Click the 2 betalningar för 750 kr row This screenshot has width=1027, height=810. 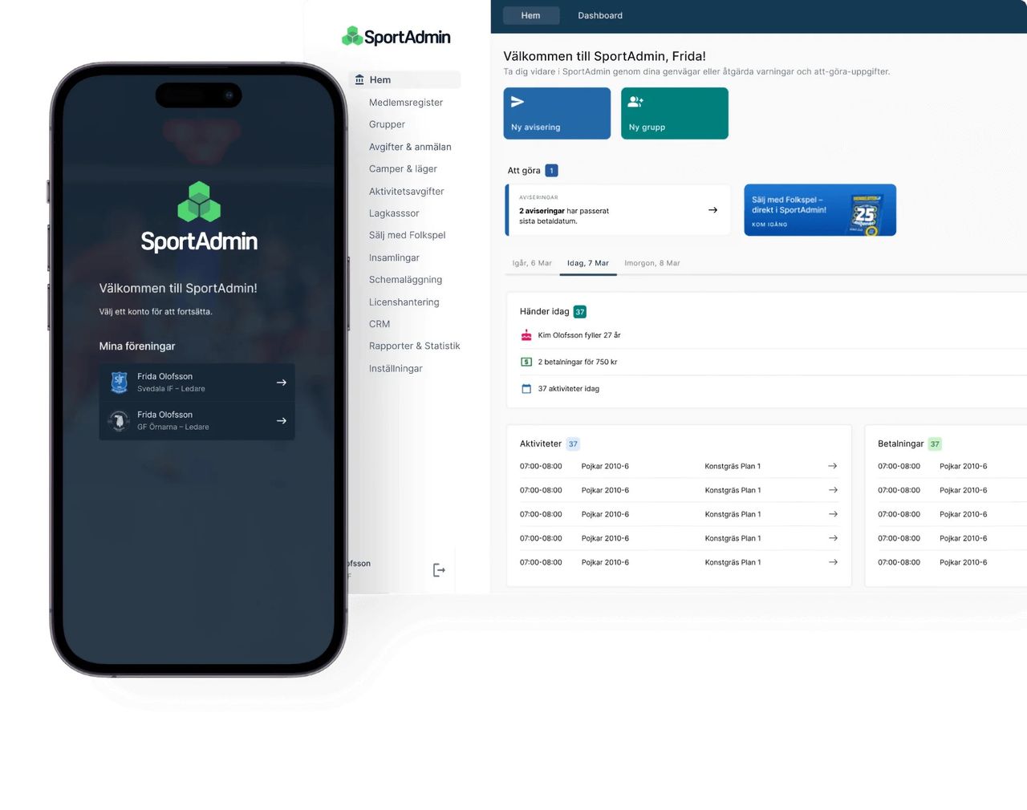coord(578,362)
